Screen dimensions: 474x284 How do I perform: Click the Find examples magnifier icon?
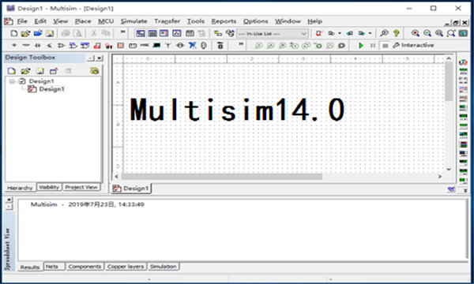[384, 33]
